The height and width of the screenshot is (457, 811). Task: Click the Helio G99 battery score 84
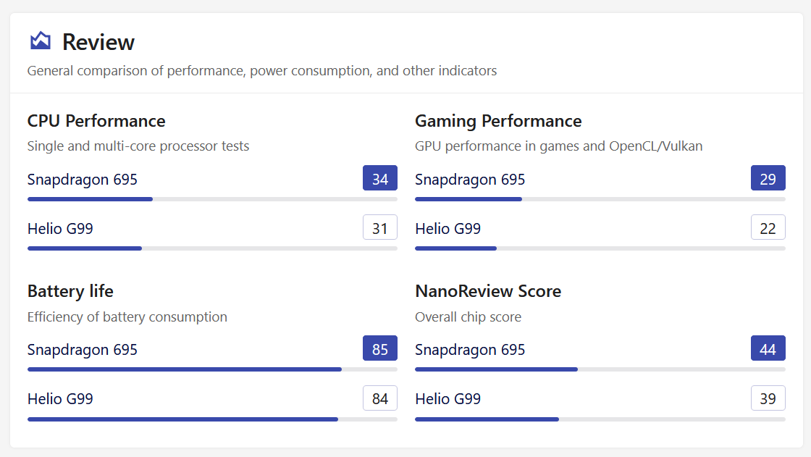click(x=380, y=398)
